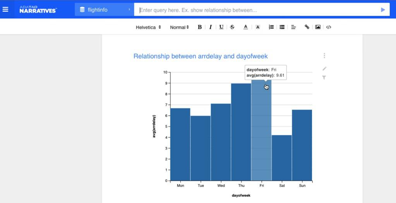Screen dimensions: 396x203
Task: Open the text alignment options
Action: pos(293,27)
